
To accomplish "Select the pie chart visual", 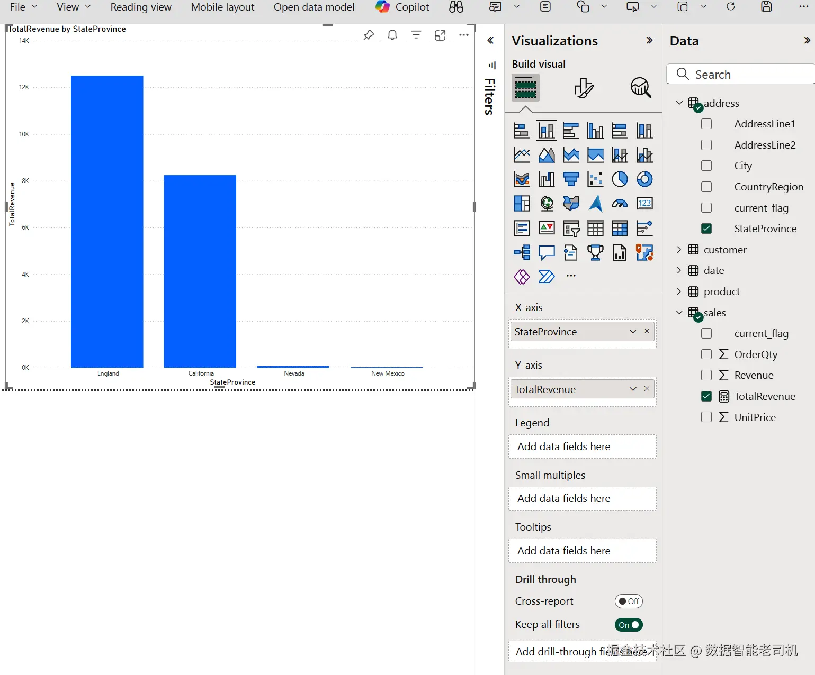I will pyautogui.click(x=620, y=179).
